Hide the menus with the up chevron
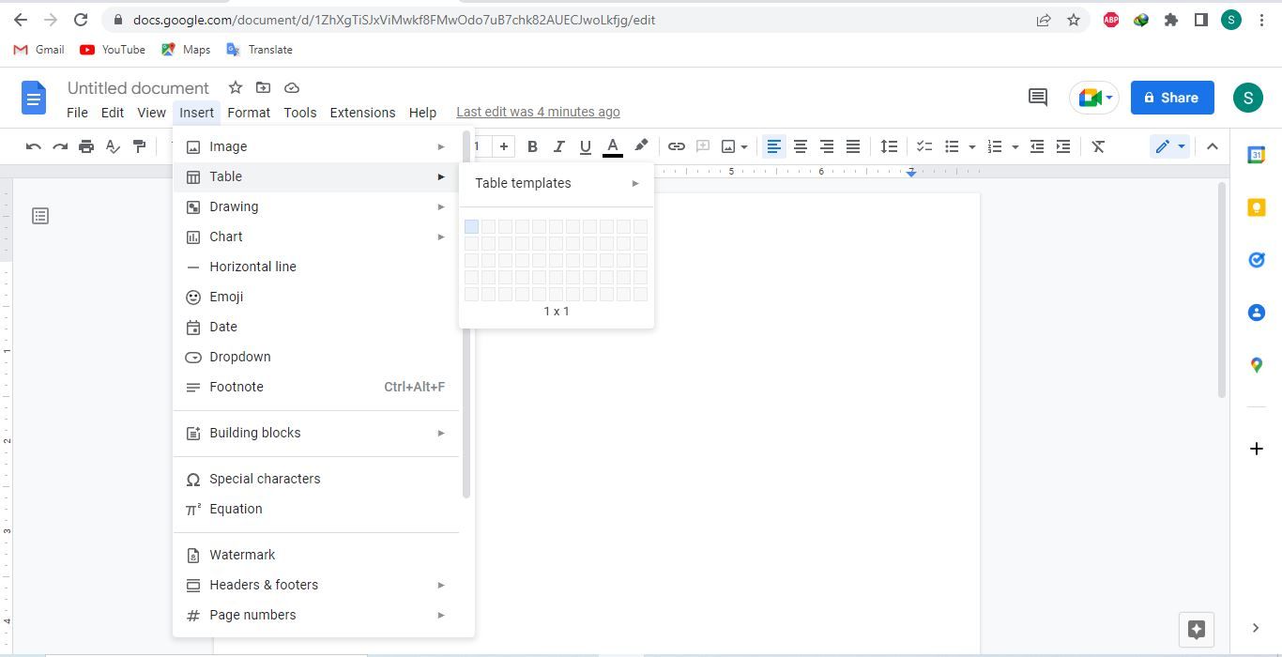1282x657 pixels. click(1212, 146)
